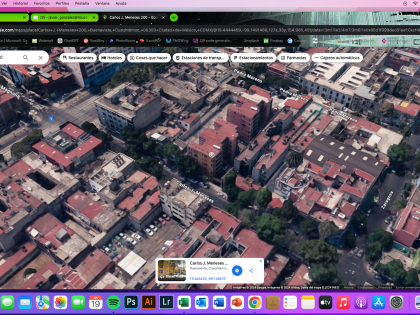The image size is (420, 315).
Task: Open Photoshop from the dock
Action: 131,302
